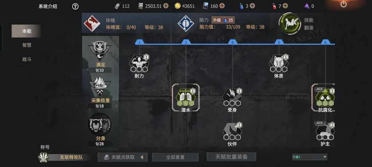
Task: Open the 翻滚 roll skill icon
Action: pyautogui.click(x=290, y=24)
